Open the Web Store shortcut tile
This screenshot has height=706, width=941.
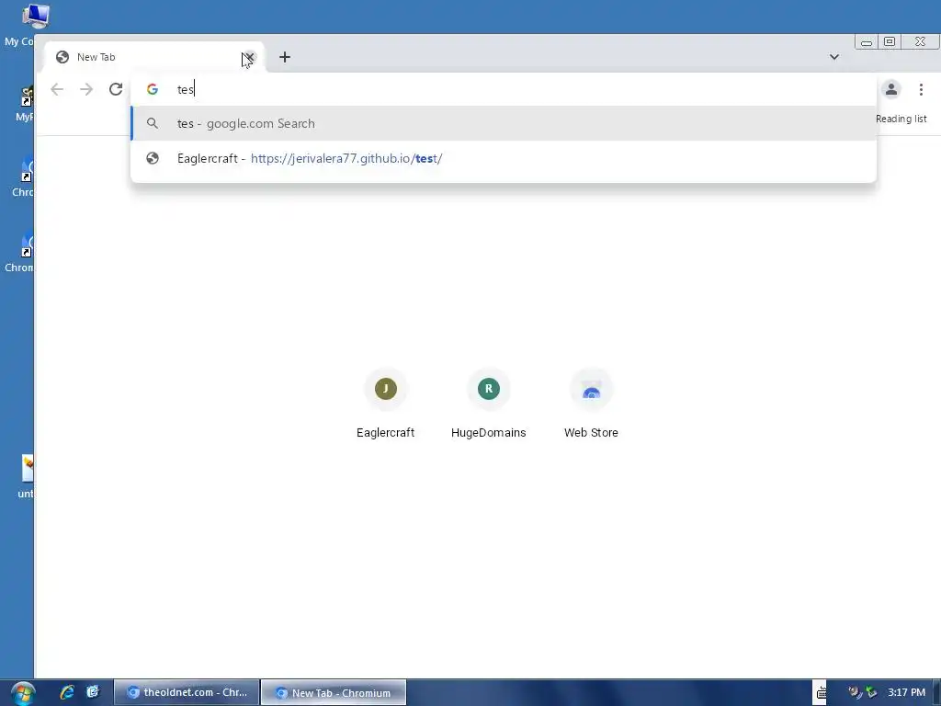click(591, 404)
